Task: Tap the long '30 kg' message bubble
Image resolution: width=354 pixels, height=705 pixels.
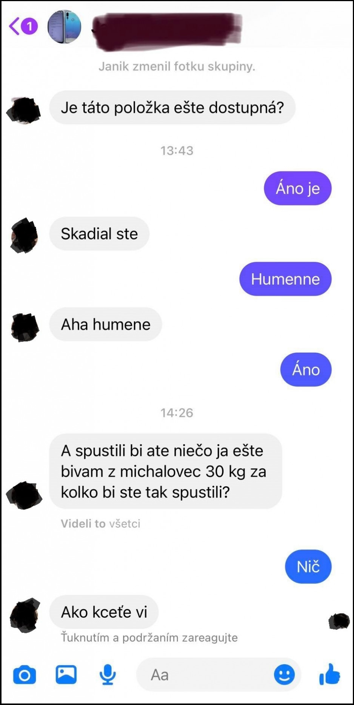Action: pos(166,471)
